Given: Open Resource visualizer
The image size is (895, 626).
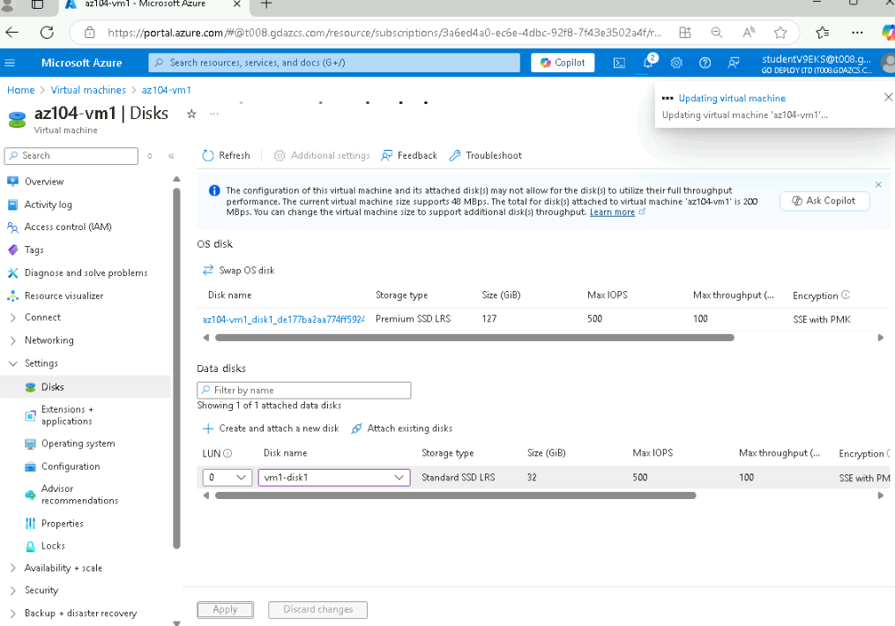Looking at the screenshot, I should tap(63, 295).
